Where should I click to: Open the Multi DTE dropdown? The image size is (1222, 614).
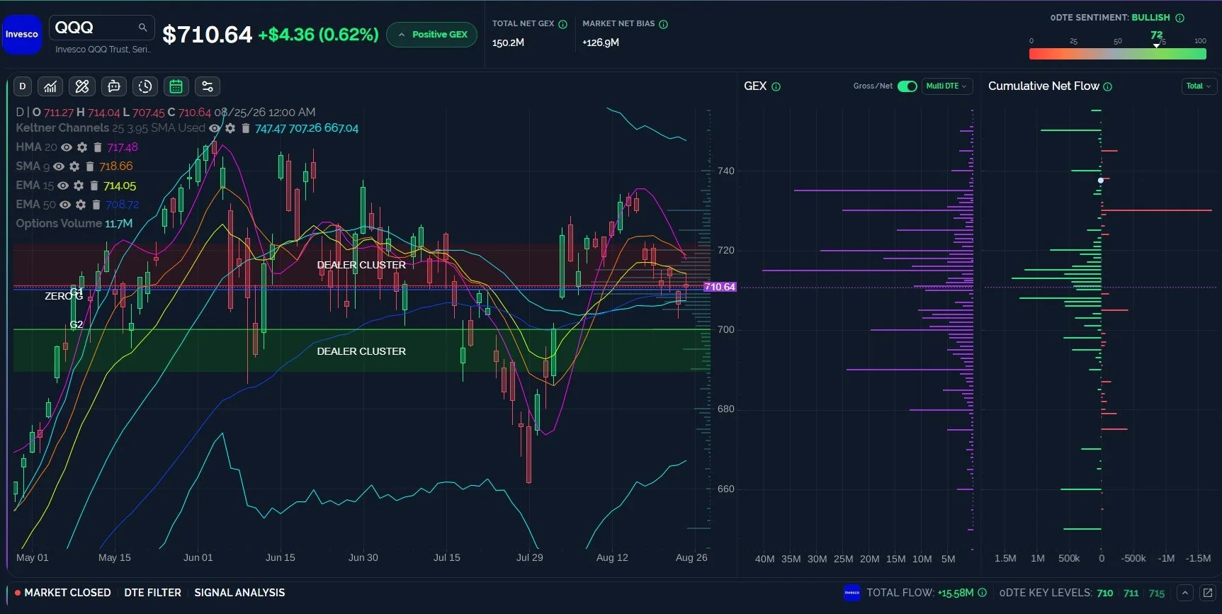coord(946,86)
